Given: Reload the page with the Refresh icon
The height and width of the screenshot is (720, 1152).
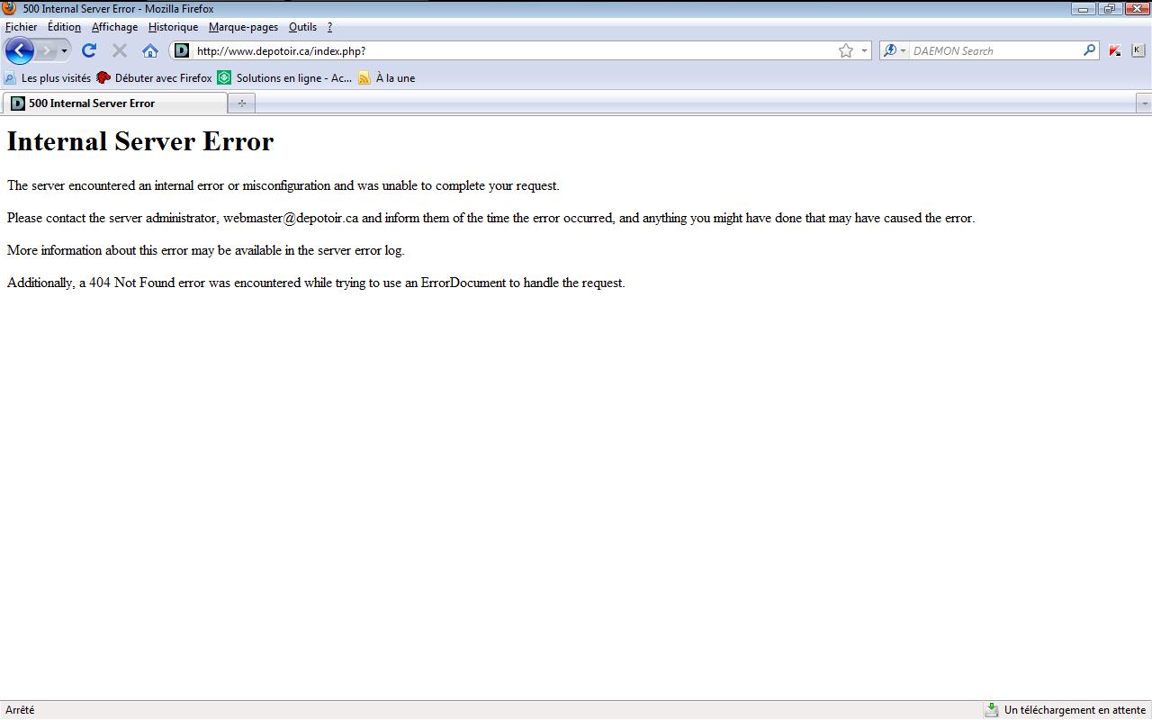Looking at the screenshot, I should point(88,50).
